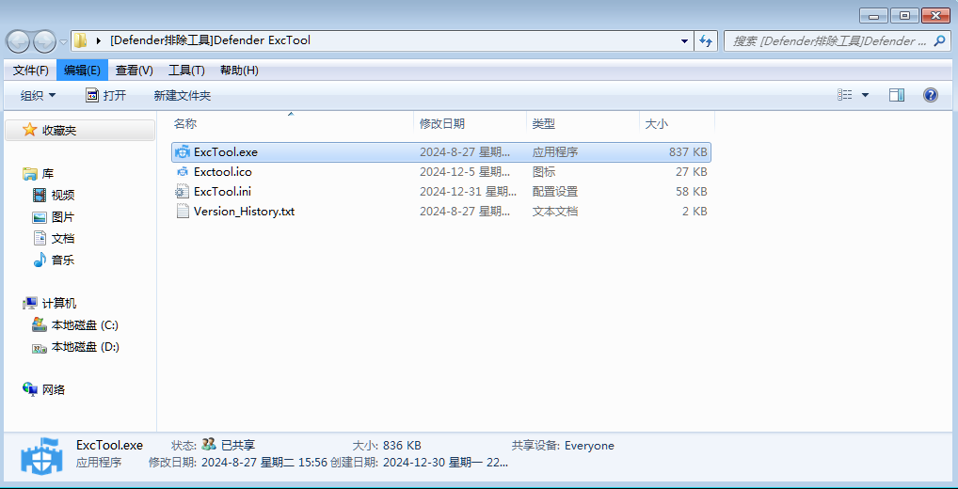Click the ExcTool.exe file icon
Screen dimensions: 958x489
point(182,152)
